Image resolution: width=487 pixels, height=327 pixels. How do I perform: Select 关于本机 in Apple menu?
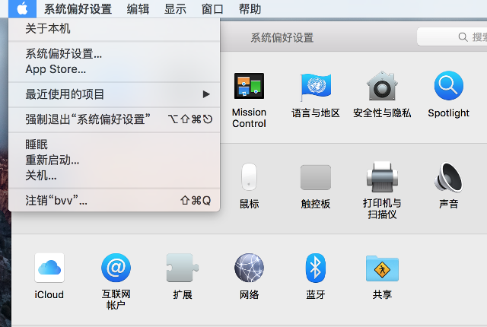[x=114, y=29]
